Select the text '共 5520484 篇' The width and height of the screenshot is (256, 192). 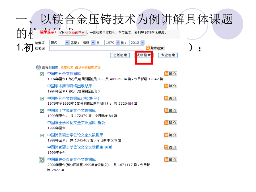pyautogui.click(x=125, y=104)
